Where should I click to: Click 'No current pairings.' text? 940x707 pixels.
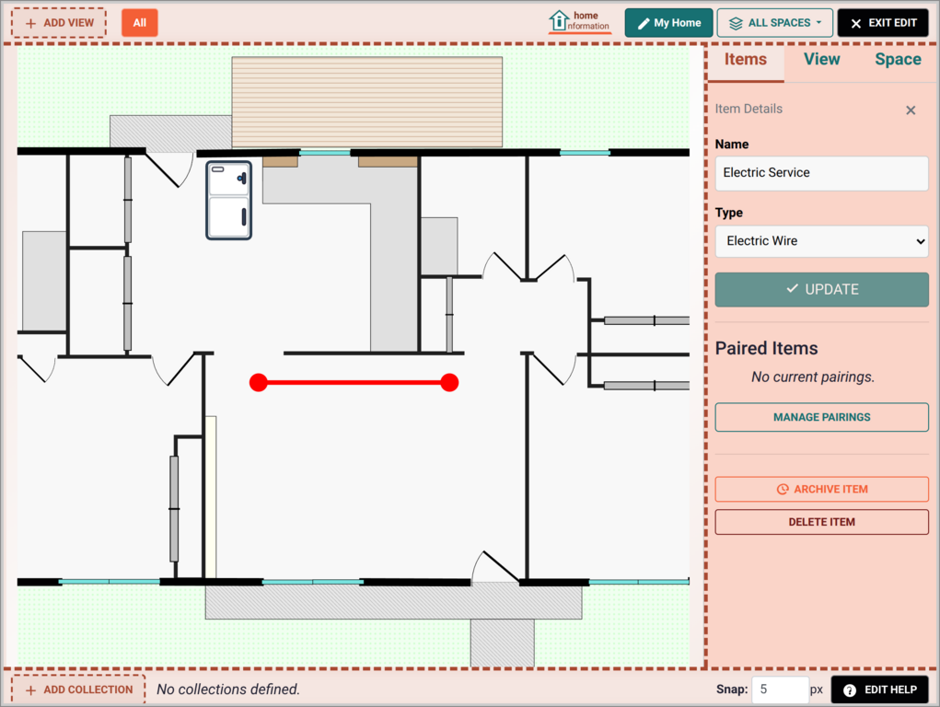813,377
